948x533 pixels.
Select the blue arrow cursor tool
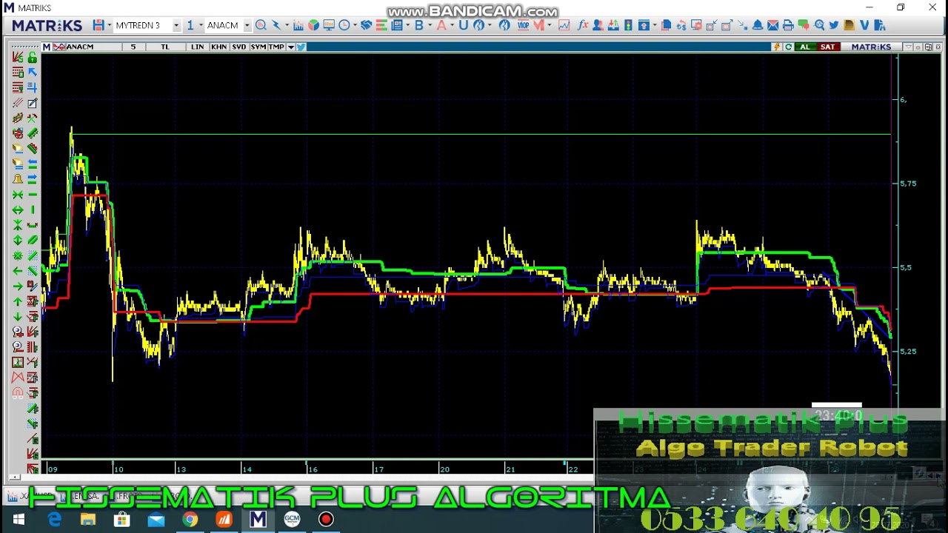33,73
